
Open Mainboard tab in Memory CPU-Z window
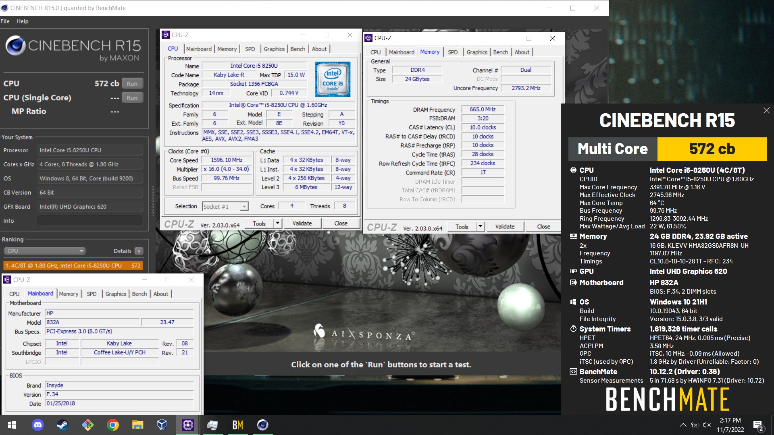point(402,52)
